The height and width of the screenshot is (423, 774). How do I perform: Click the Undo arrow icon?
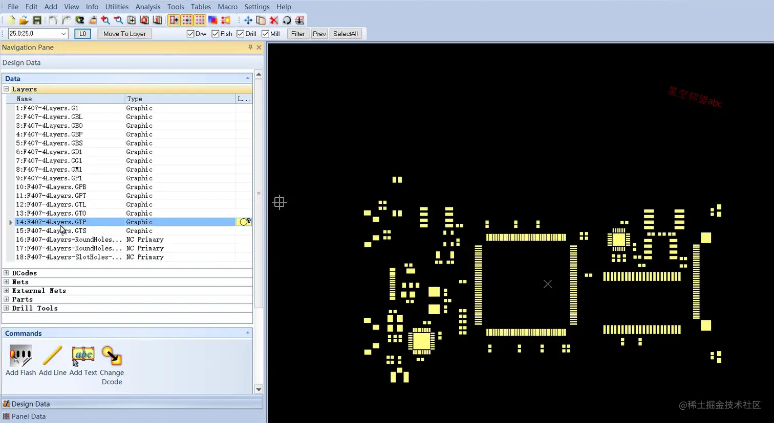click(53, 20)
